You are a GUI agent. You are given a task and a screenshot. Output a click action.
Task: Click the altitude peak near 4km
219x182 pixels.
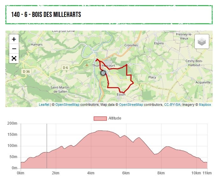[x=99, y=131]
